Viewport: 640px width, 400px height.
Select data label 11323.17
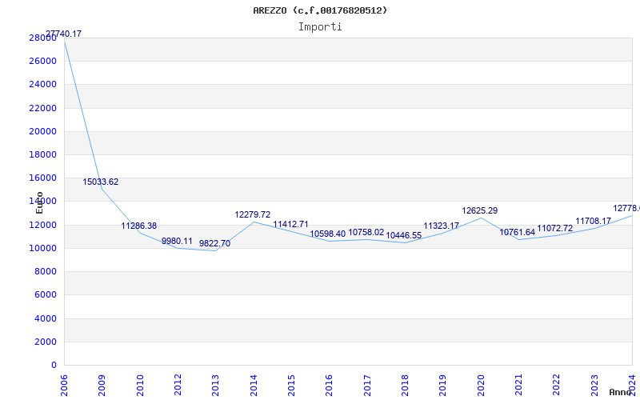click(x=442, y=226)
